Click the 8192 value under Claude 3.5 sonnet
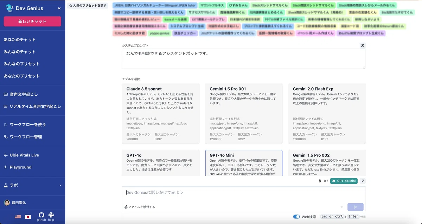 tap(158, 139)
